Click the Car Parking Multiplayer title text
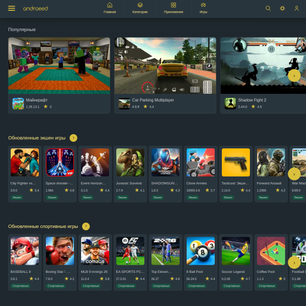Viewport: 306px width, 306px height. pos(153,100)
